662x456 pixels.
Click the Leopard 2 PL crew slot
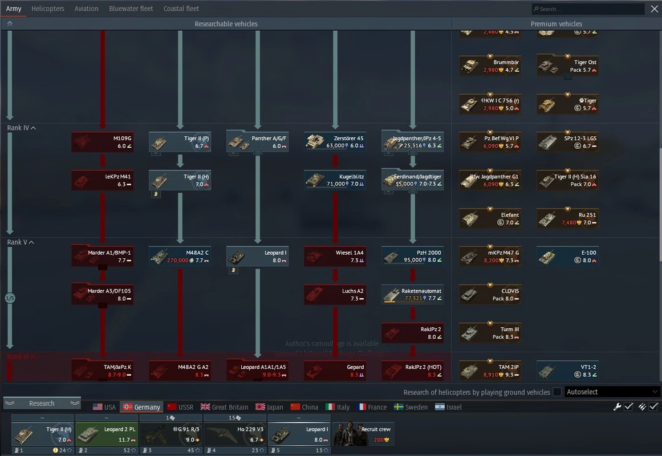(107, 434)
